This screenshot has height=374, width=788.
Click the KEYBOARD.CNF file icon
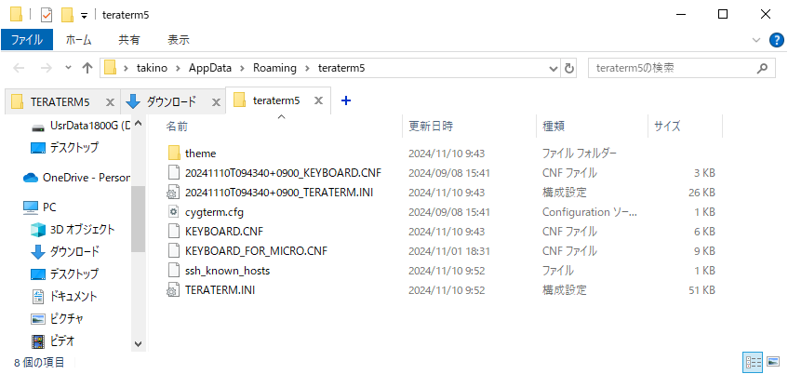174,232
